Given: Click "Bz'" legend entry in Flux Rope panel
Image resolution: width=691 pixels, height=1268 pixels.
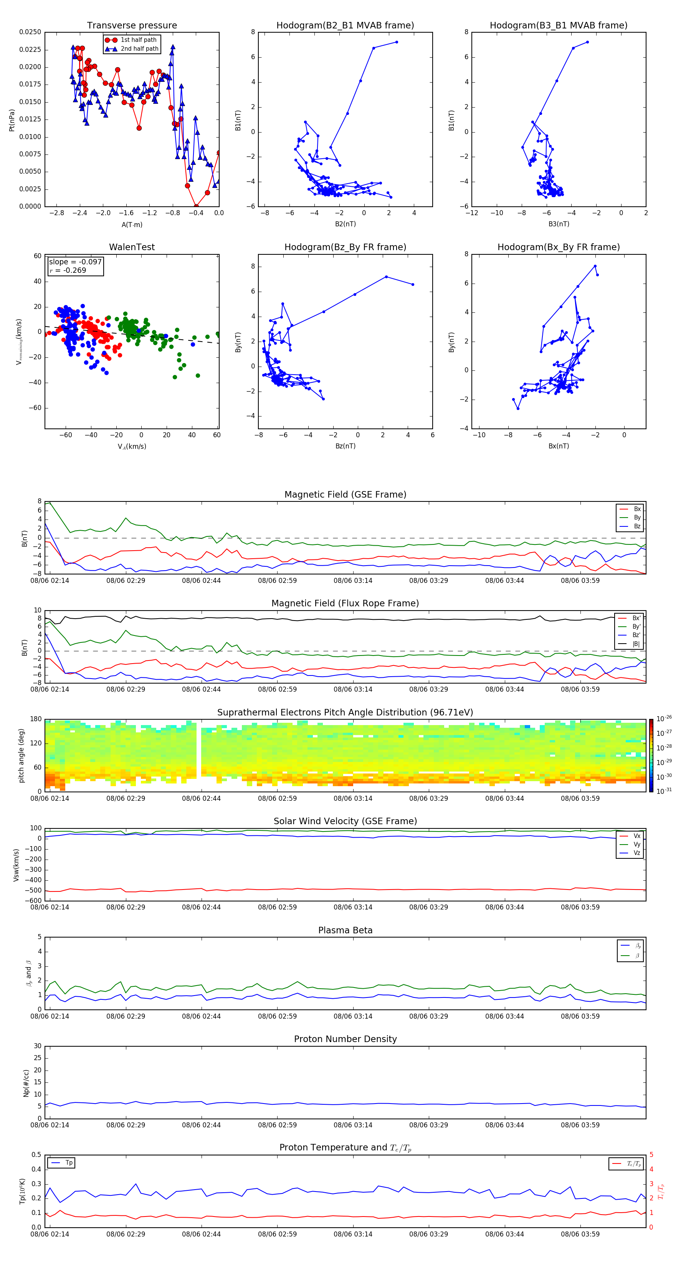Looking at the screenshot, I should pos(630,635).
